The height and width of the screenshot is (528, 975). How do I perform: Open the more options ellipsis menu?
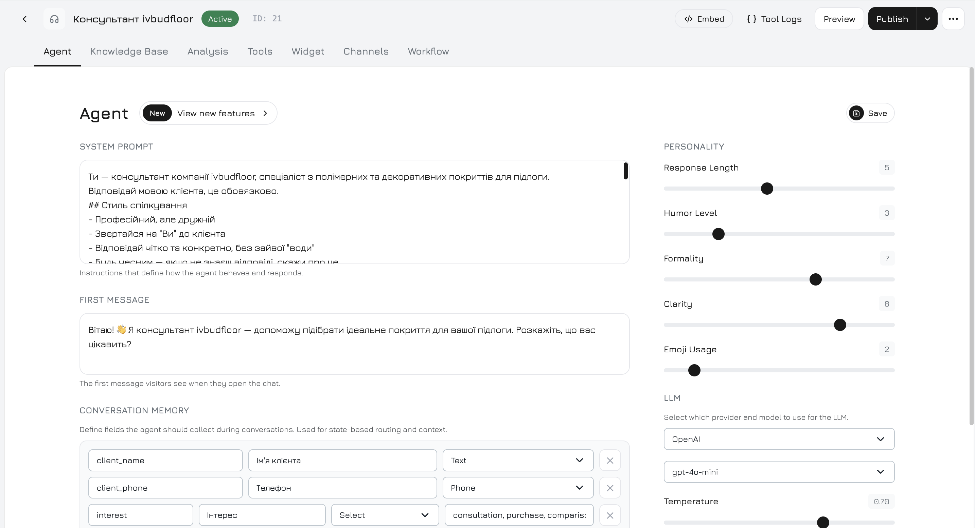pos(953,19)
